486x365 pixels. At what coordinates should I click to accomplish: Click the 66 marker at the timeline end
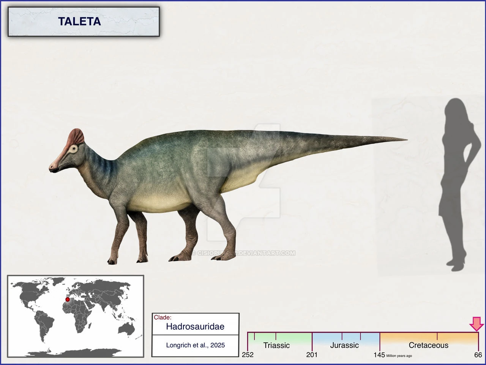[x=478, y=355]
